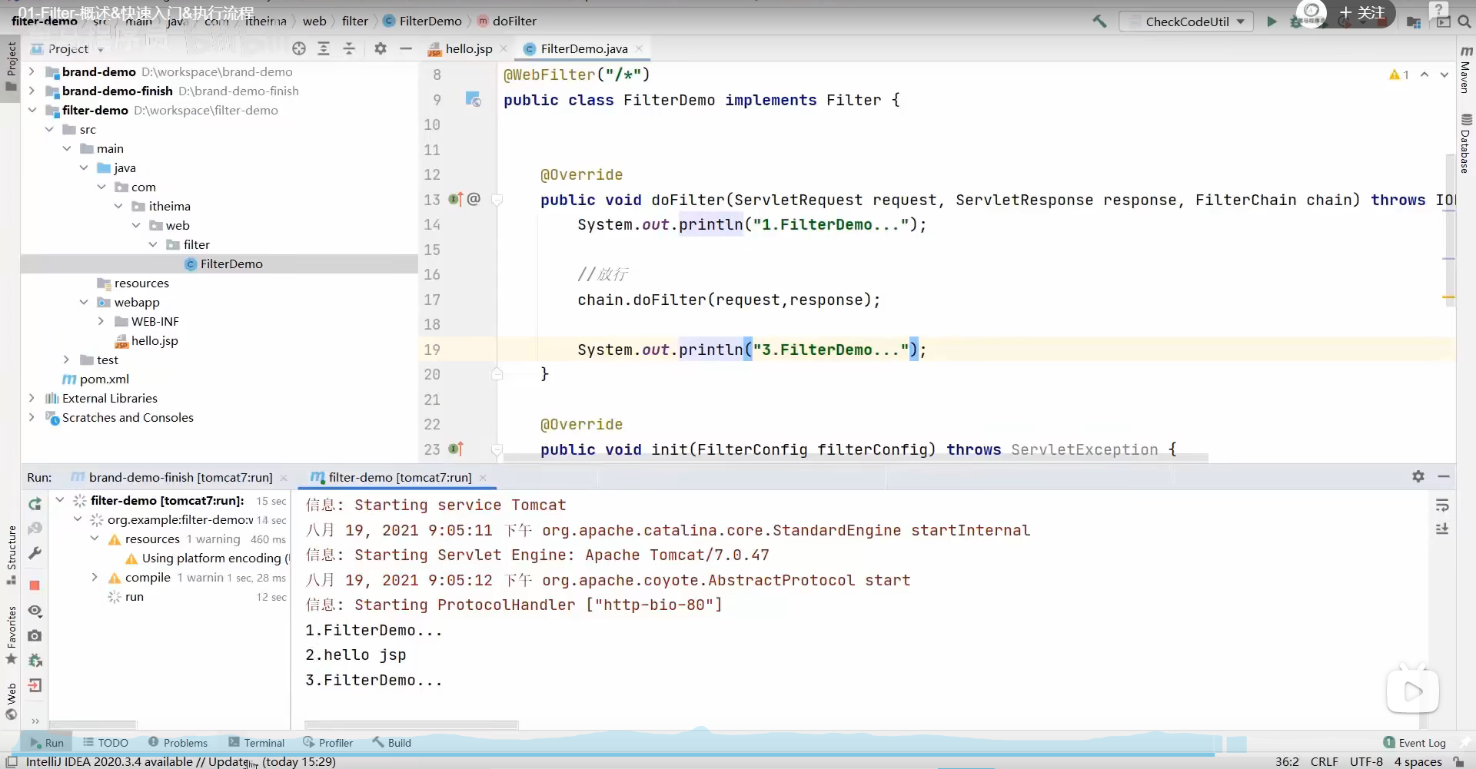Collapse the webapp folder
The image size is (1476, 769).
click(x=84, y=302)
